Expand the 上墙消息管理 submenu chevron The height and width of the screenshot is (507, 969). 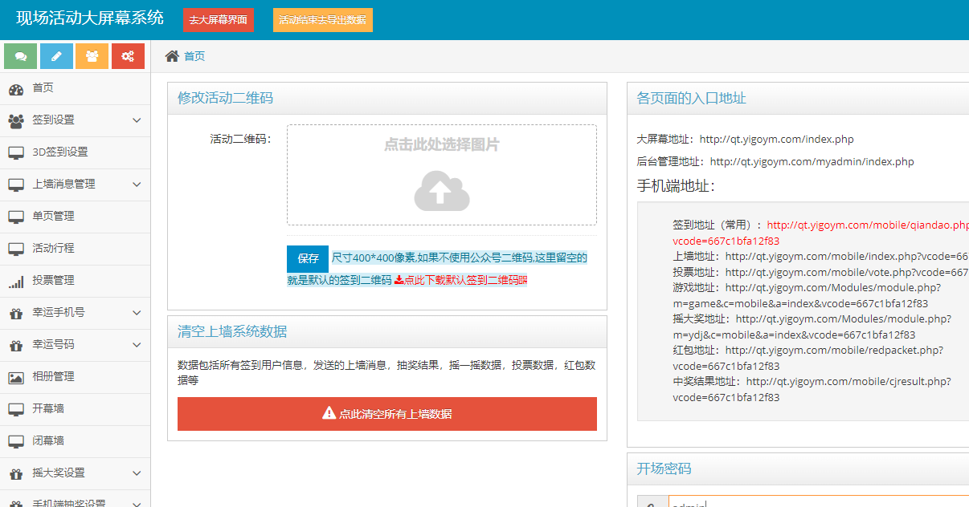[x=136, y=185]
